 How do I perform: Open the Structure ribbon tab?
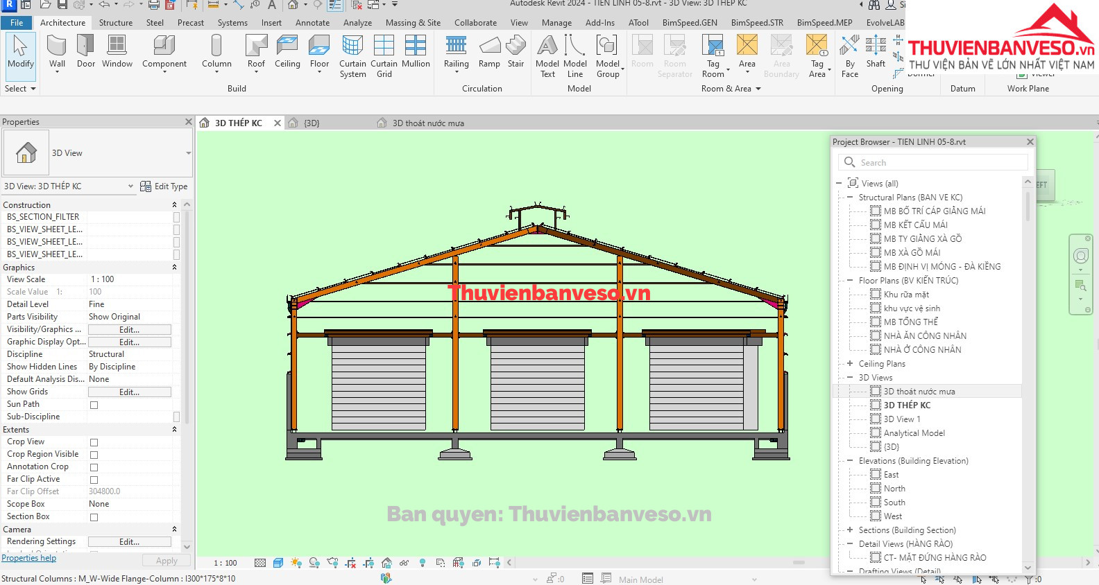click(x=115, y=23)
